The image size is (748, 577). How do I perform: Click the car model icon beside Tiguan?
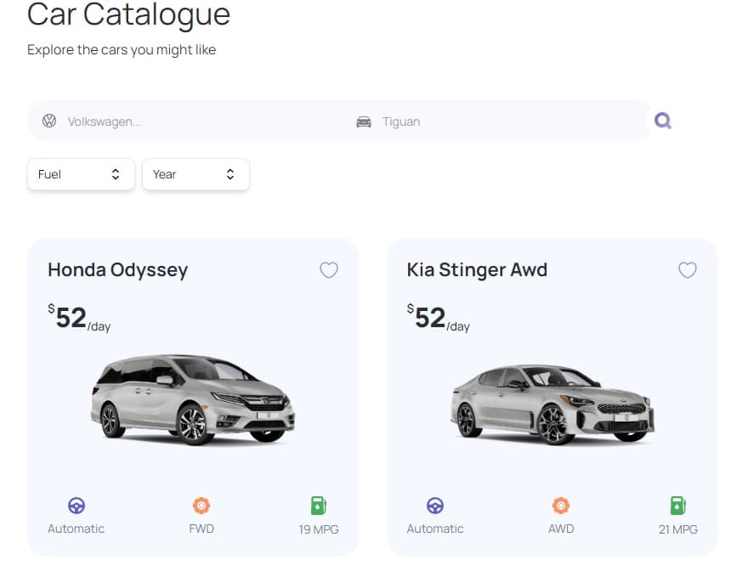pyautogui.click(x=364, y=122)
